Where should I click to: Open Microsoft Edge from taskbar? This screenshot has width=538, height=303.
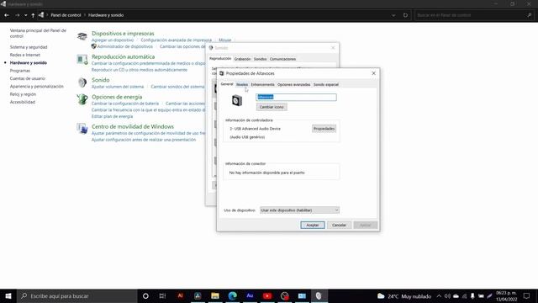point(232,295)
